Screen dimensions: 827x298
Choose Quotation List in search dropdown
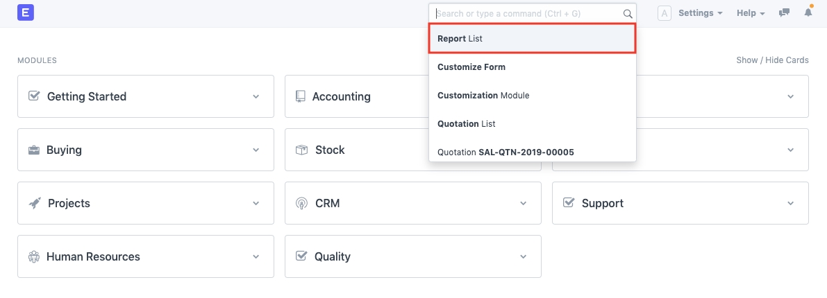pos(466,123)
